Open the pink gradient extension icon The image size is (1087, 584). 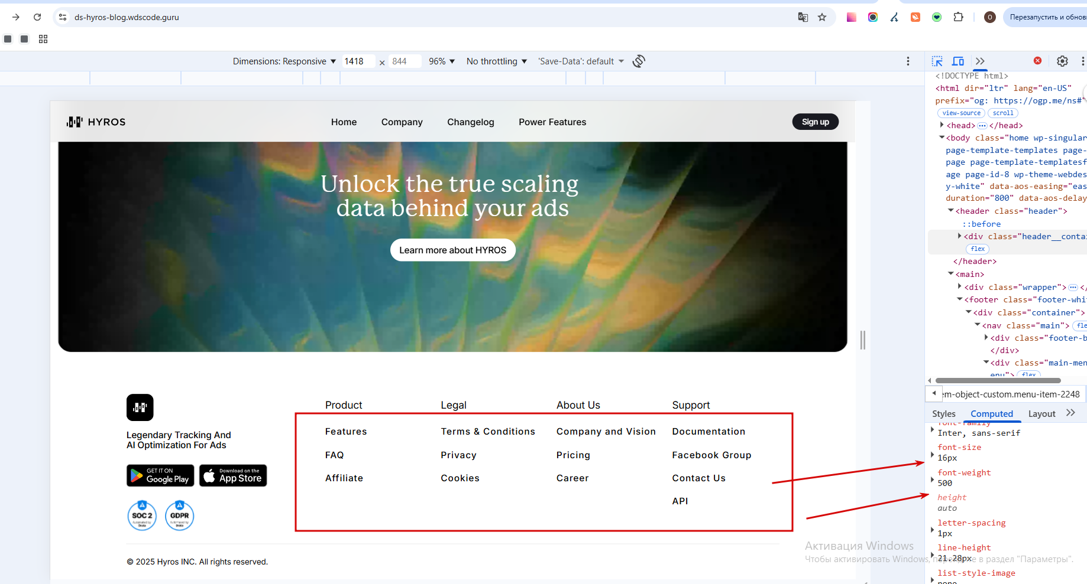click(x=852, y=17)
